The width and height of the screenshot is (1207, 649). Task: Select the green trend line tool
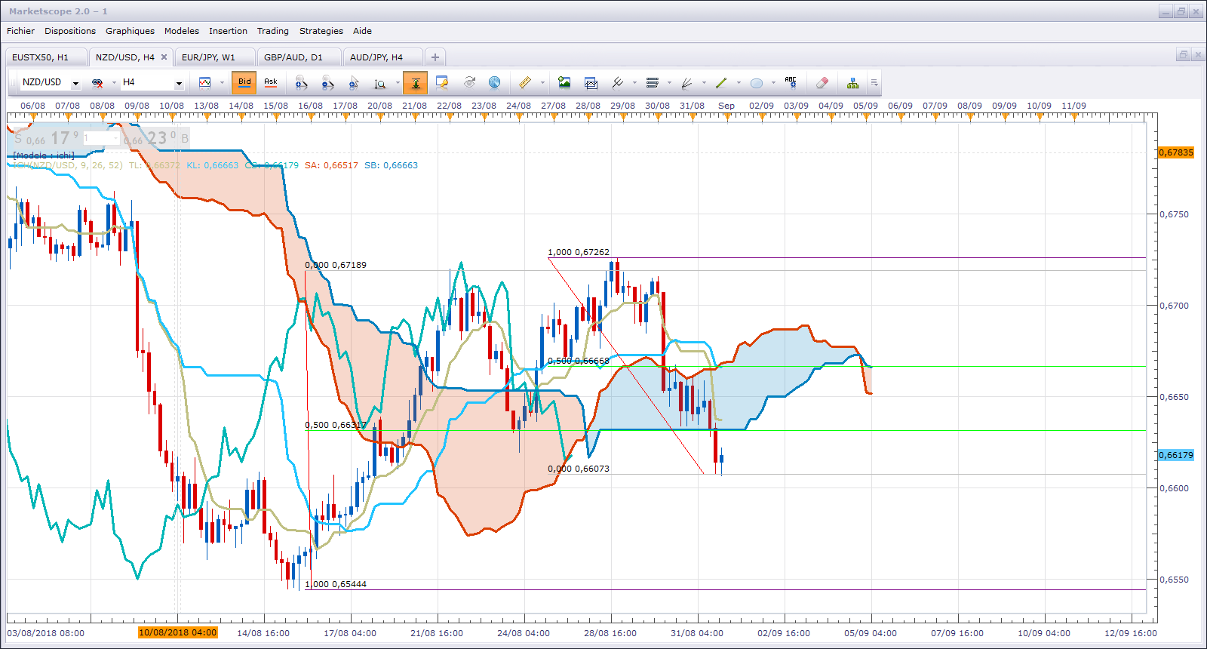click(721, 83)
